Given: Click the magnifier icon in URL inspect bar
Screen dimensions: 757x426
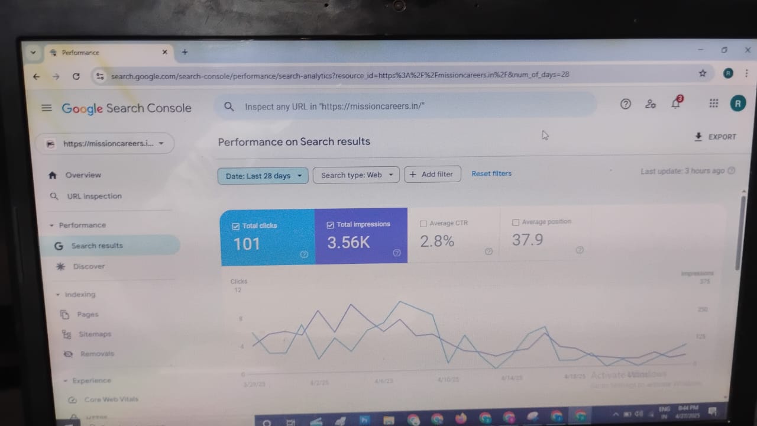Looking at the screenshot, I should pos(229,106).
